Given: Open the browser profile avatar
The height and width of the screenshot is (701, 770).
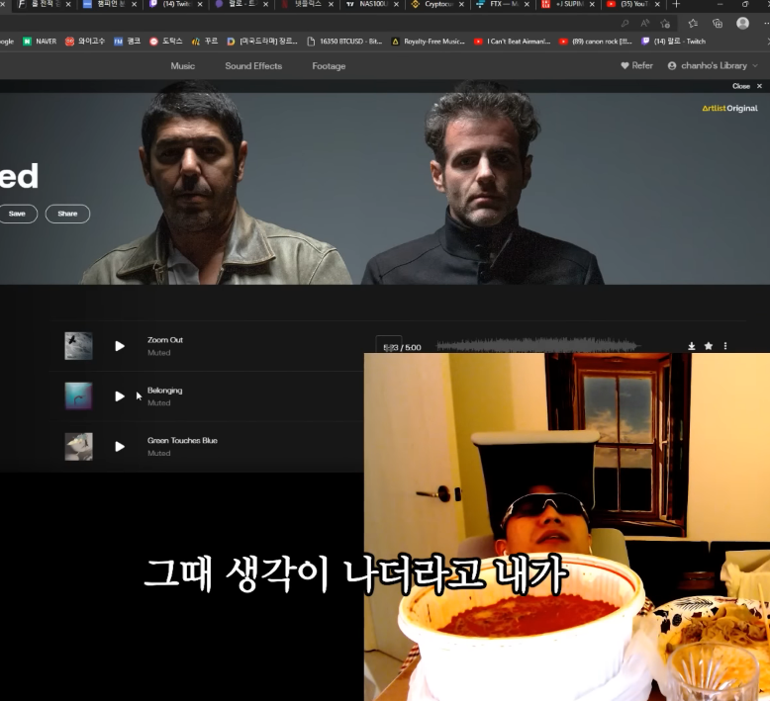Looking at the screenshot, I should click(742, 23).
